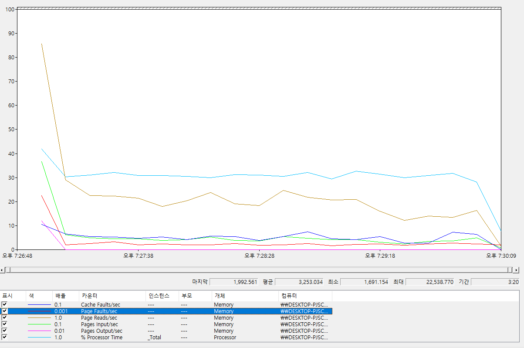The image size is (524, 348).
Task: Select the Pages Output/sec counter row
Action: click(x=167, y=331)
